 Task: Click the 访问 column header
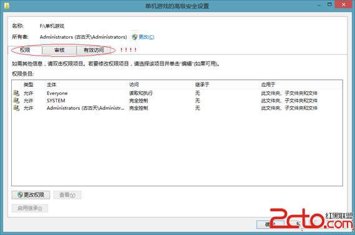point(134,84)
